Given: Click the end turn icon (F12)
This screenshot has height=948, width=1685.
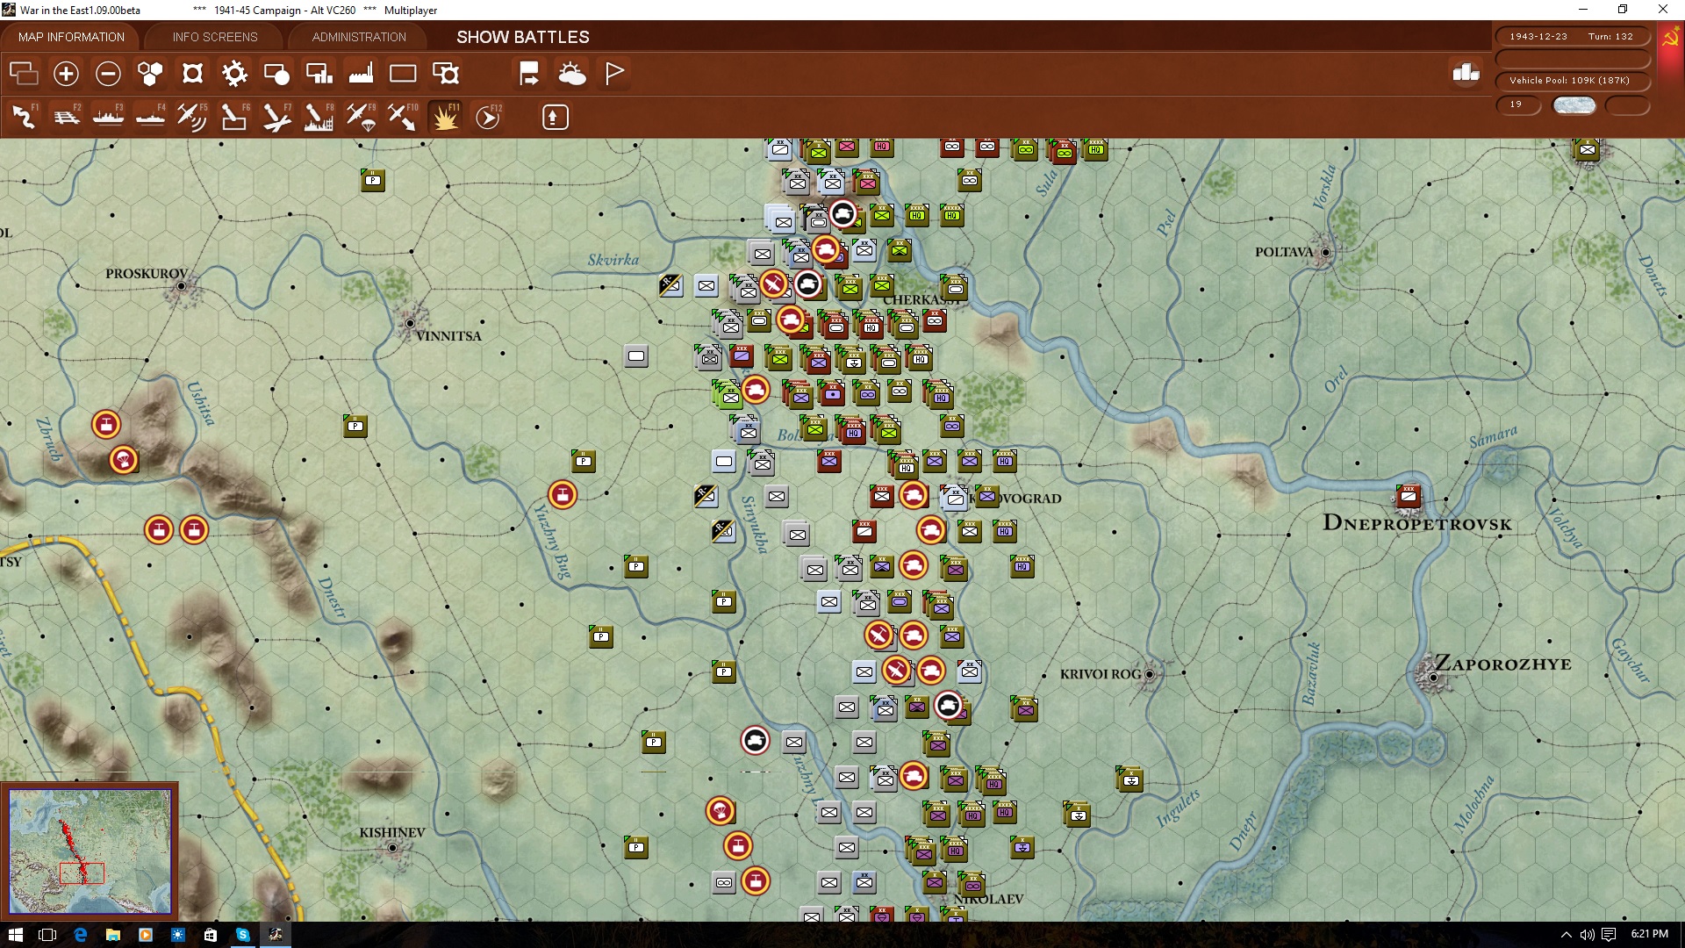Looking at the screenshot, I should (x=488, y=117).
